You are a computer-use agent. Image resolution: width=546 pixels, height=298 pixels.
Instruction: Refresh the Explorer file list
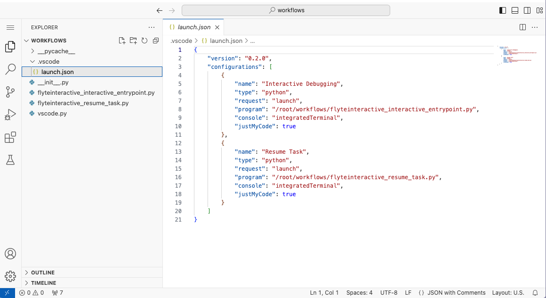pos(145,41)
